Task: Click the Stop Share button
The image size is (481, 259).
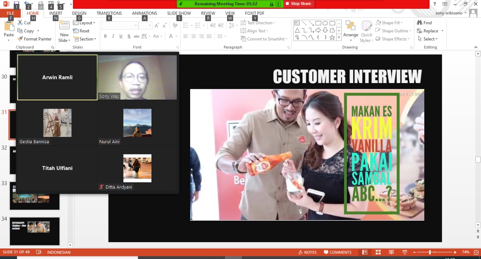Action: tap(298, 4)
